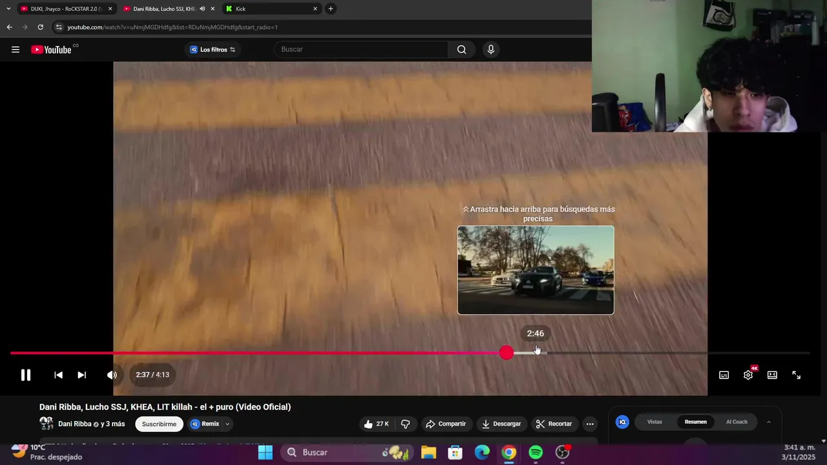
Task: Skip to the next video
Action: 81,375
